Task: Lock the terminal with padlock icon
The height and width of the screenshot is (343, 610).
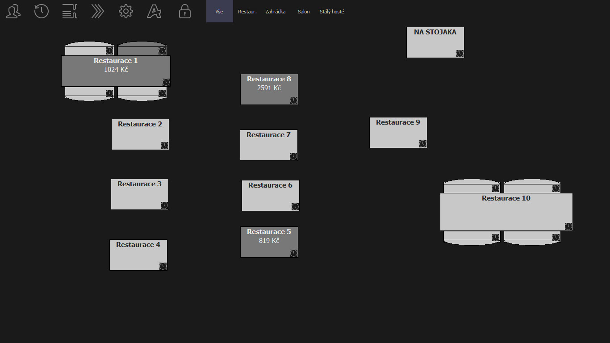Action: pyautogui.click(x=184, y=11)
